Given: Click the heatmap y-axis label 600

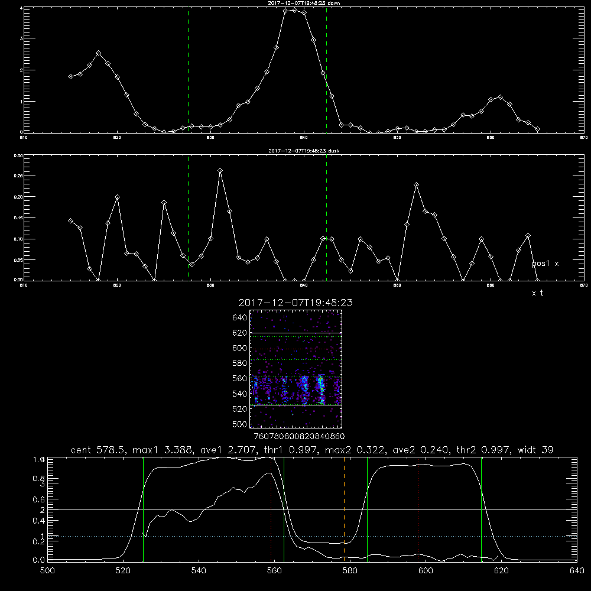Looking at the screenshot, I should (x=239, y=348).
